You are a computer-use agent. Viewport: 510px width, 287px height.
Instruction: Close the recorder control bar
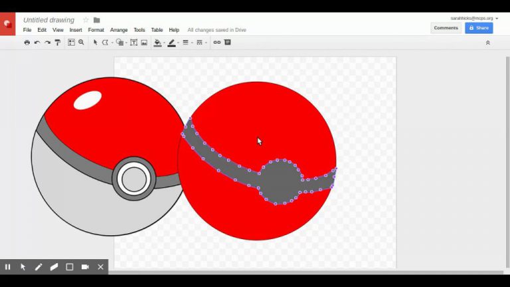point(100,267)
